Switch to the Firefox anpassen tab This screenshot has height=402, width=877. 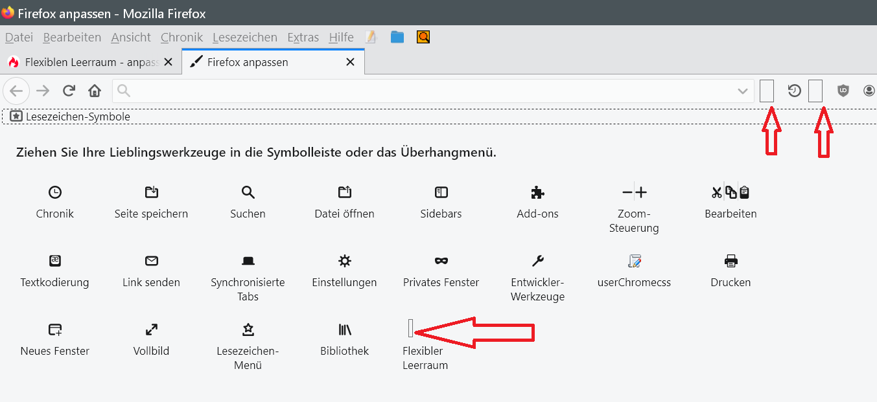273,62
